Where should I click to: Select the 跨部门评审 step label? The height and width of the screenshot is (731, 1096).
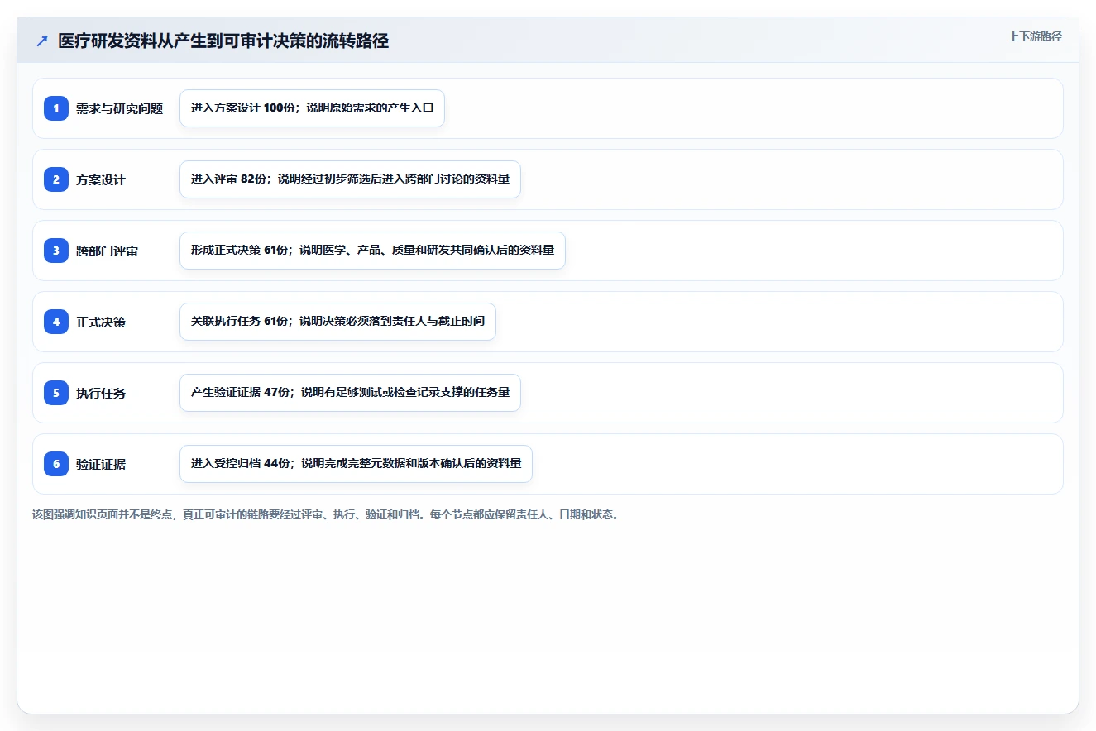(108, 251)
